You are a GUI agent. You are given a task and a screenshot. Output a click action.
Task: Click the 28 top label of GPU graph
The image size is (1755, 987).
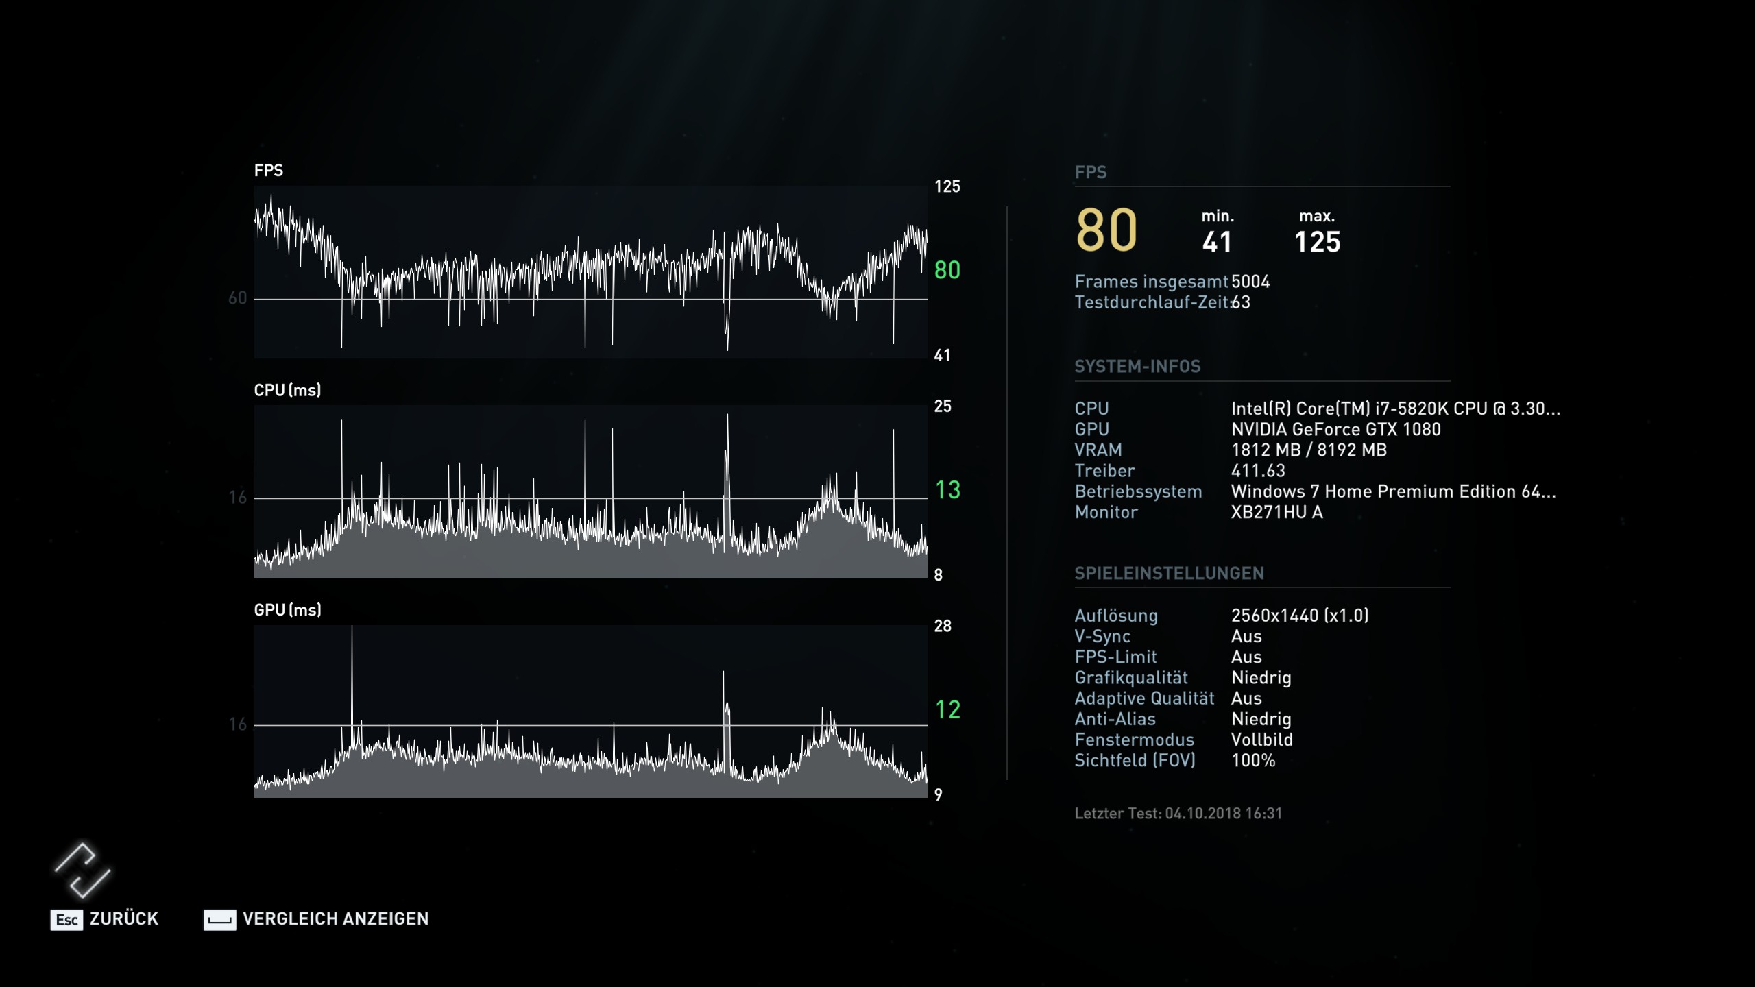point(943,626)
